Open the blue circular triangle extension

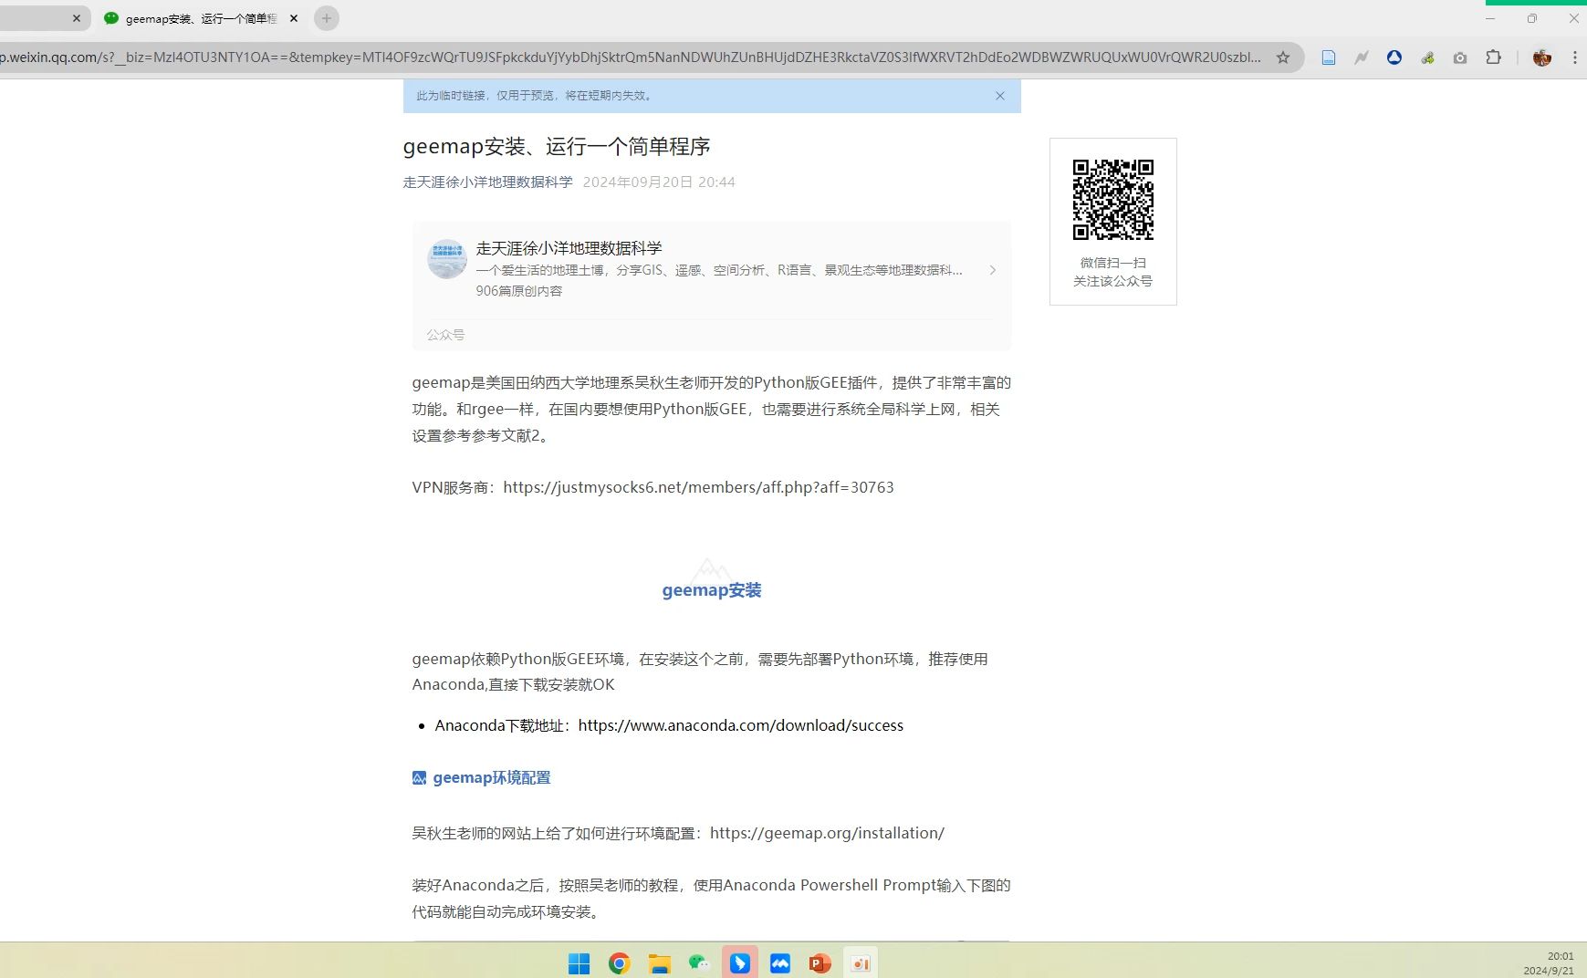tap(1394, 57)
